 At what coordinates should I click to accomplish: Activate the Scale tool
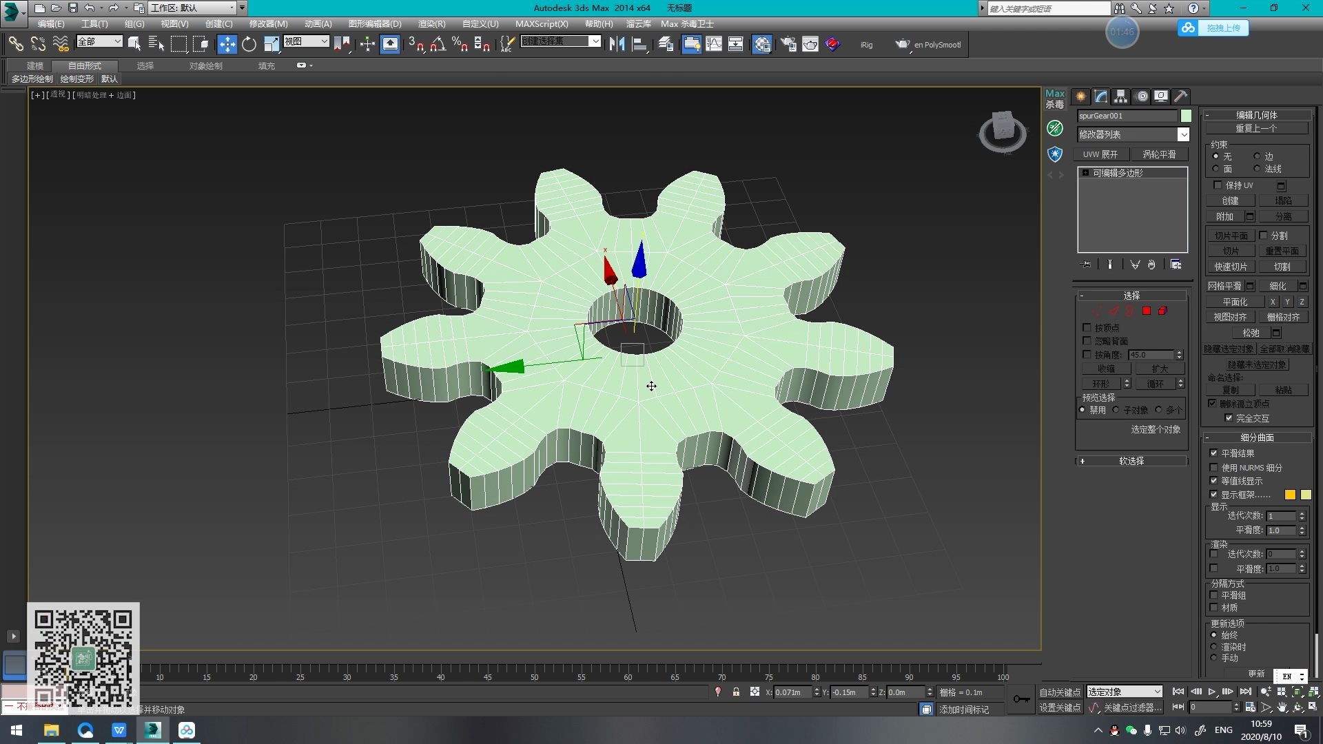point(271,43)
